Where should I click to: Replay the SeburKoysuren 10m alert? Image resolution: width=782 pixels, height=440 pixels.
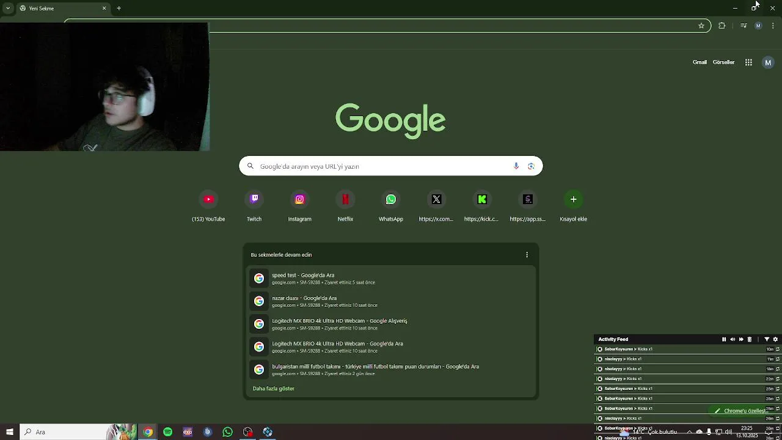777,350
